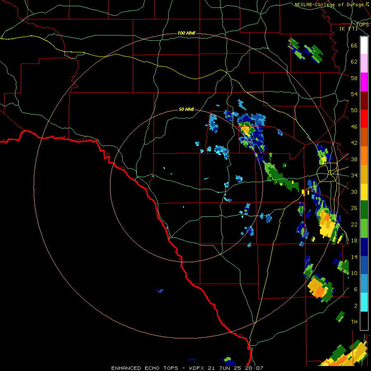
Task: Click the legend value "62"
Action: [354, 62]
